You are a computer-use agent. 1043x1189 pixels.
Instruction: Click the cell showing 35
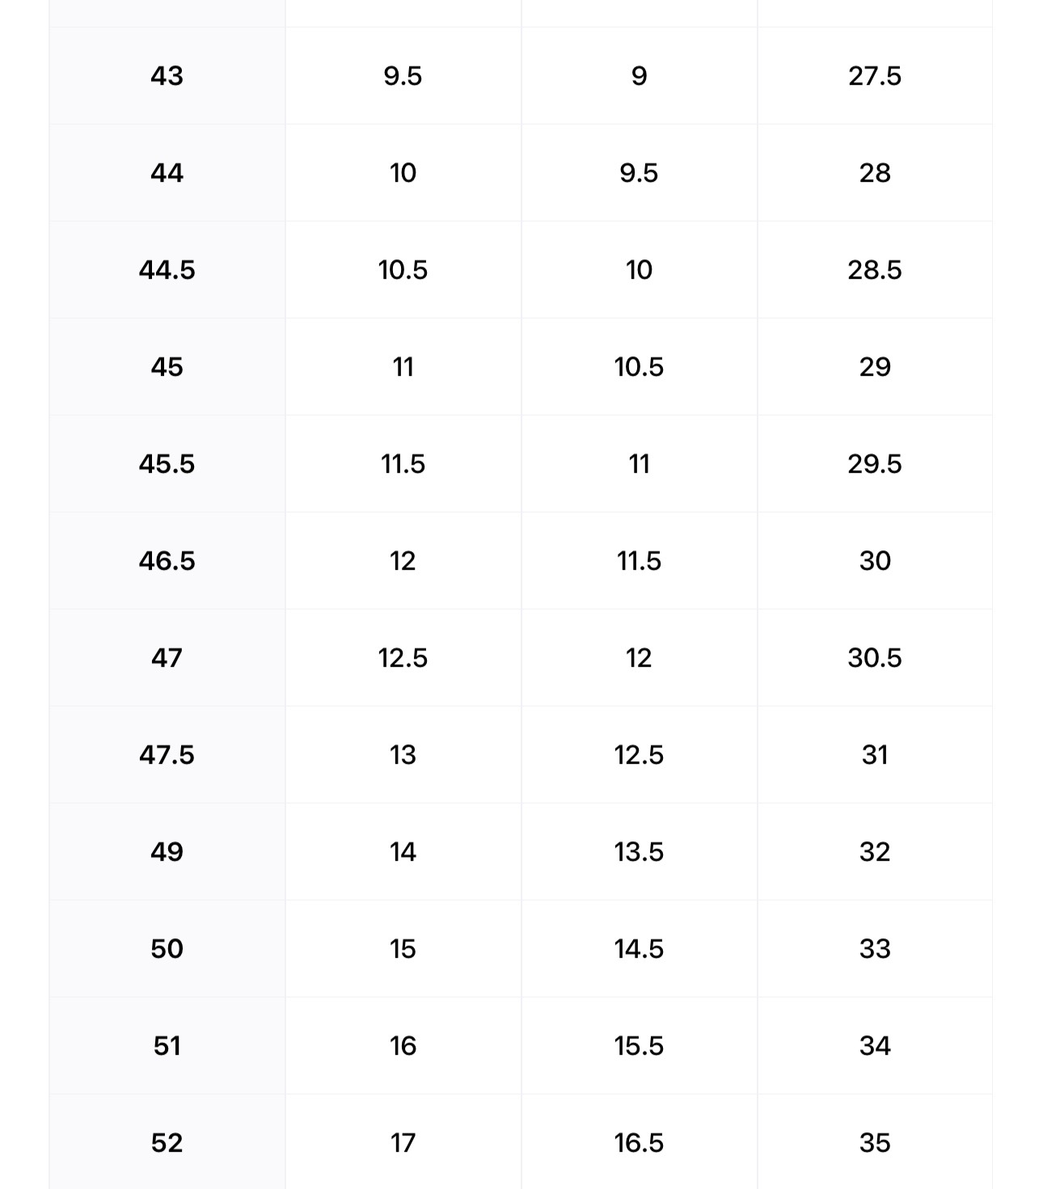874,1143
